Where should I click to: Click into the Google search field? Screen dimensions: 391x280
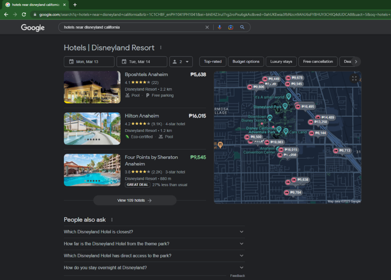coord(132,27)
